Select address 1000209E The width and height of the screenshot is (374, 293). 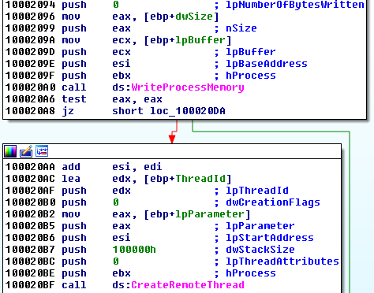click(x=30, y=64)
